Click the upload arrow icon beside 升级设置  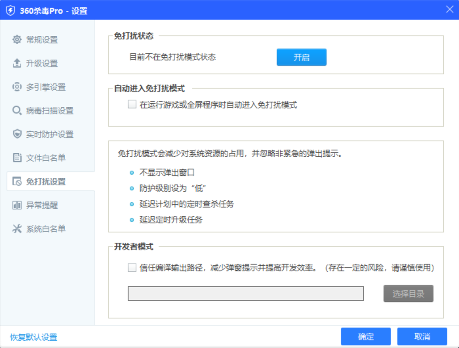tap(17, 63)
